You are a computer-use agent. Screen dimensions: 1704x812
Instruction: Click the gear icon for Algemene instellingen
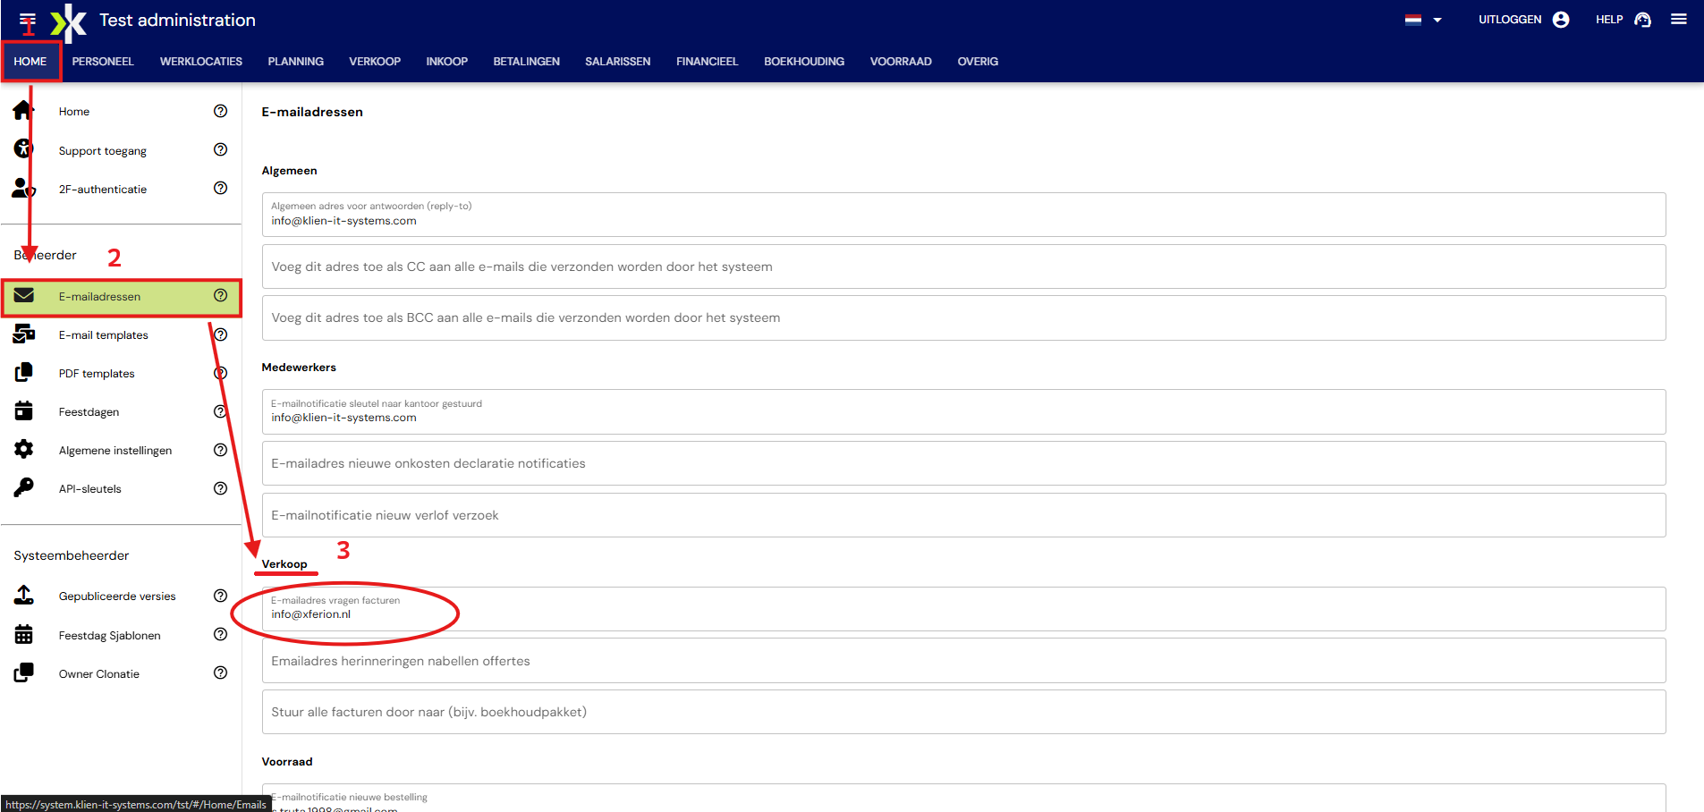pos(24,449)
